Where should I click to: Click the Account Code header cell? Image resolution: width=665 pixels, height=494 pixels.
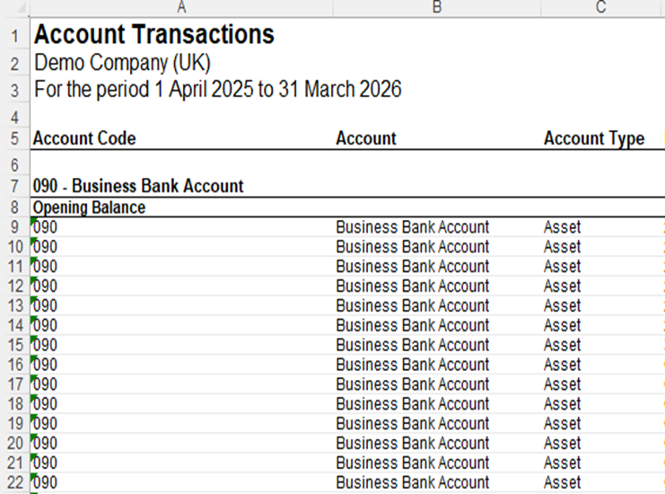pyautogui.click(x=84, y=138)
